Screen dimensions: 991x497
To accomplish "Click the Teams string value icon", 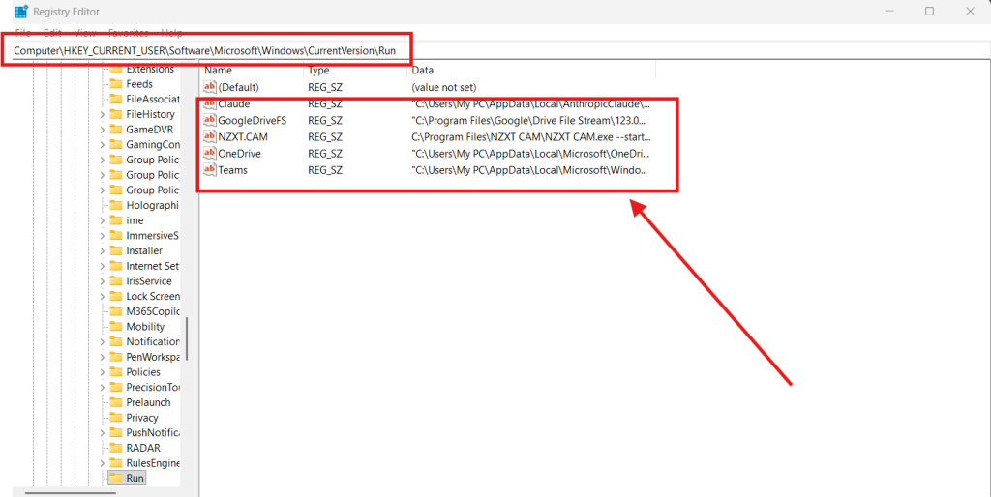I will pyautogui.click(x=210, y=170).
